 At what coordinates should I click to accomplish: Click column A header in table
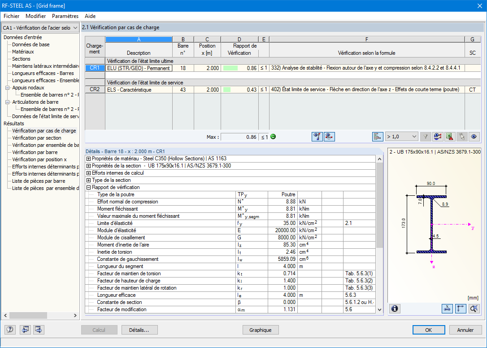pos(139,40)
